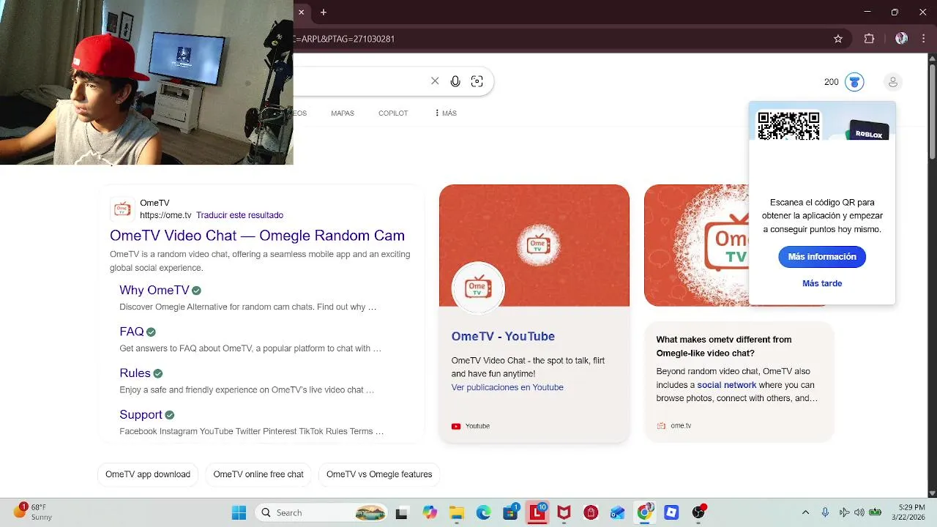
Task: Open the Rules sublink
Action: [x=135, y=373]
